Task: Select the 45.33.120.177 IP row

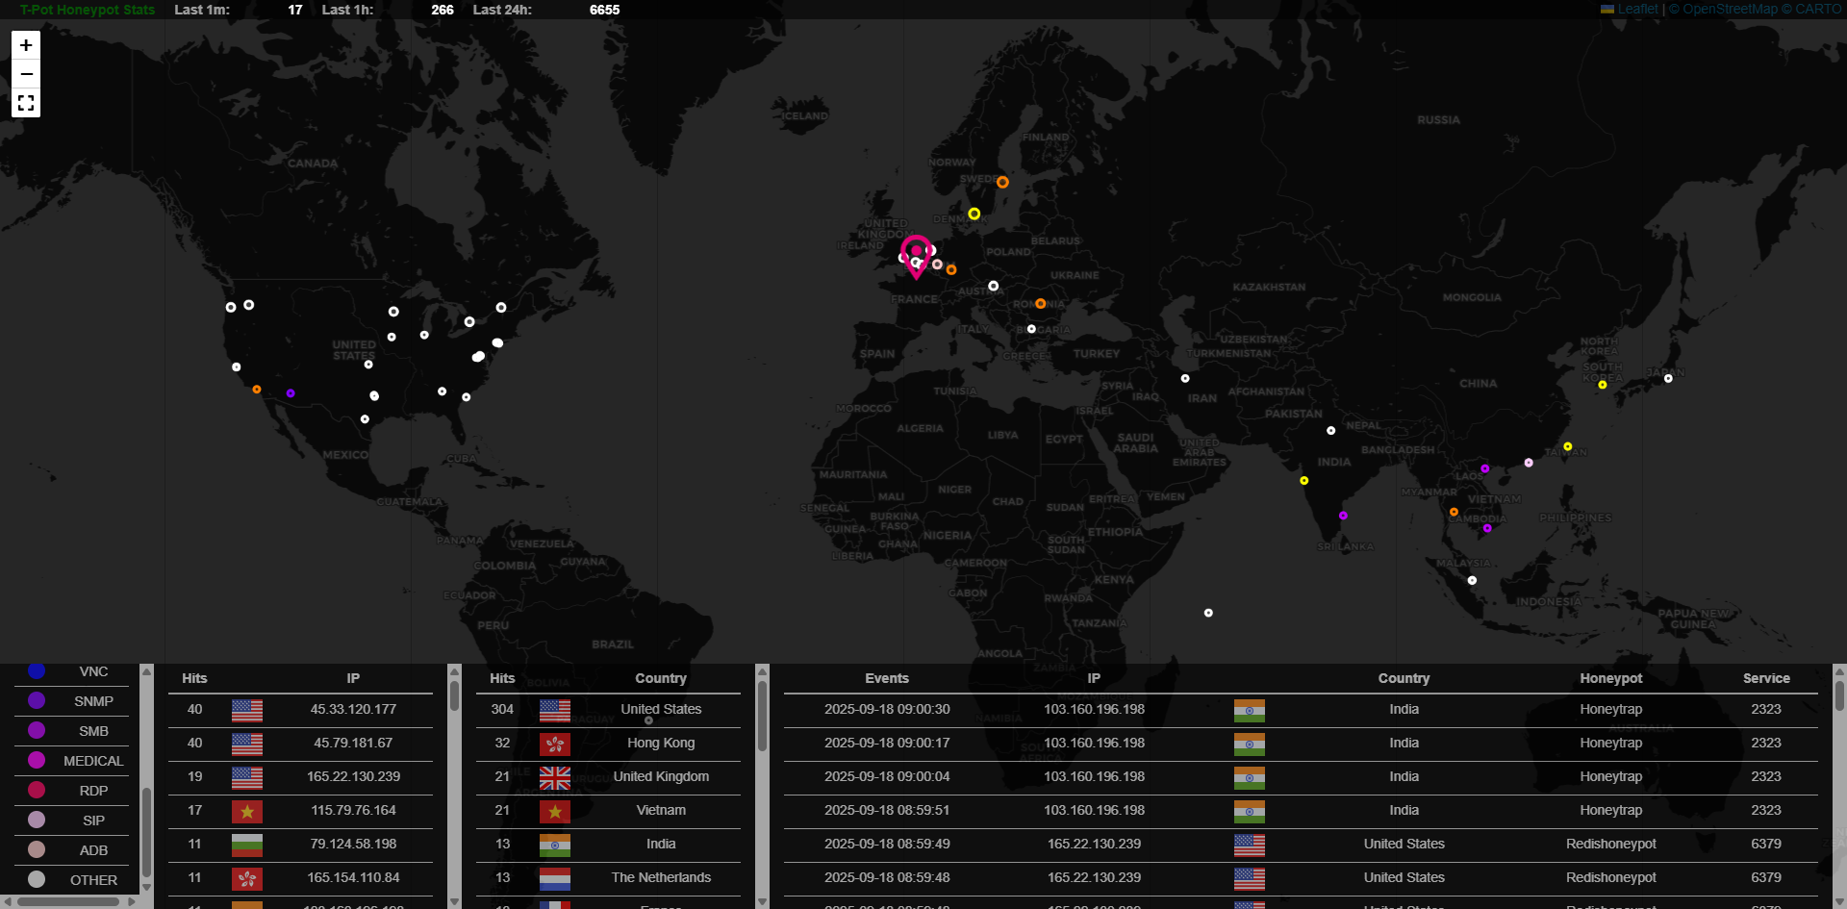Action: (x=353, y=710)
